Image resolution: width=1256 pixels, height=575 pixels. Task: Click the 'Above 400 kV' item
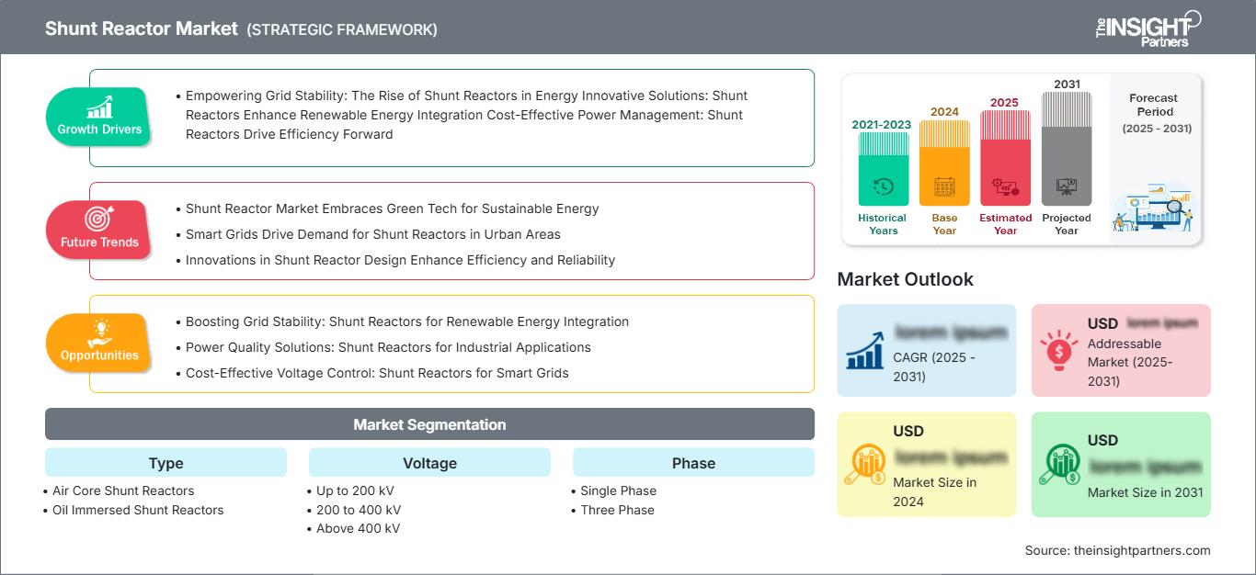(359, 528)
